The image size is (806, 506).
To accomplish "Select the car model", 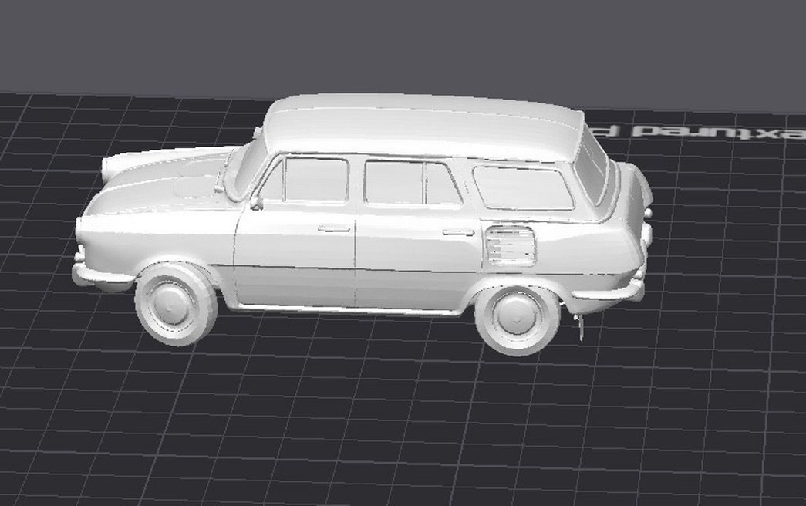I will click(347, 231).
